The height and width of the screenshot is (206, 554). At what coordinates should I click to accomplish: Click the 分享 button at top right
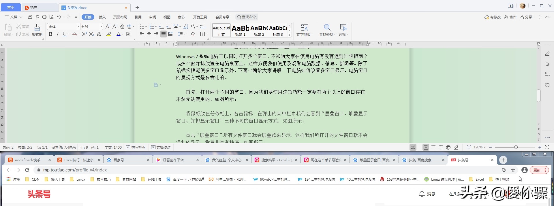(526, 17)
